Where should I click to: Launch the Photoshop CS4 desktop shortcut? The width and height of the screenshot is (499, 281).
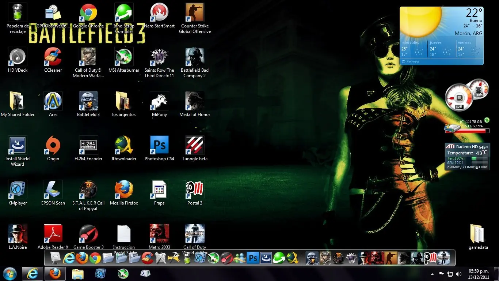pyautogui.click(x=159, y=145)
